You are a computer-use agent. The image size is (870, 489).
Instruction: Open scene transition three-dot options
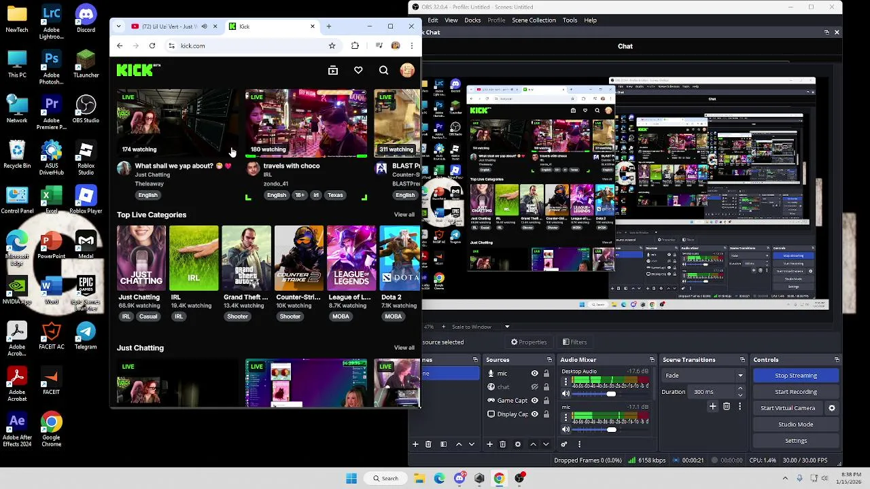point(741,406)
